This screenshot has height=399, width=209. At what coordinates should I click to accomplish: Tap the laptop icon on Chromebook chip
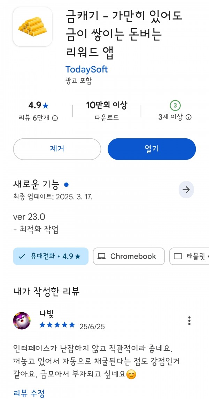tap(102, 256)
